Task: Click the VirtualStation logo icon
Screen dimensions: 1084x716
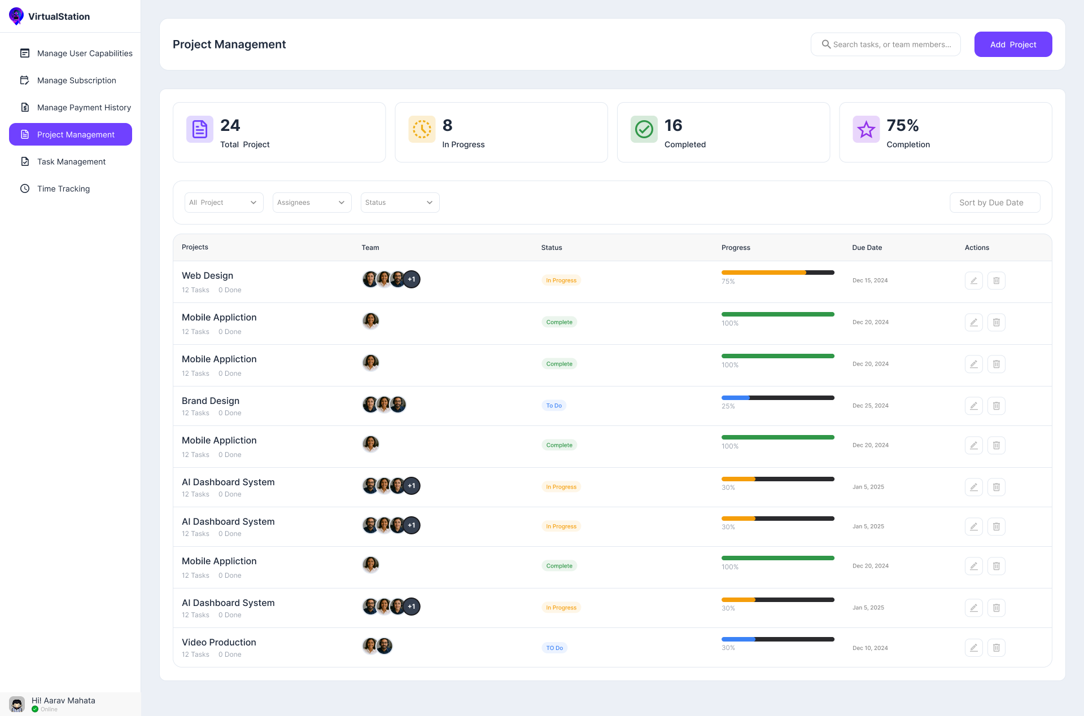Action: point(16,16)
